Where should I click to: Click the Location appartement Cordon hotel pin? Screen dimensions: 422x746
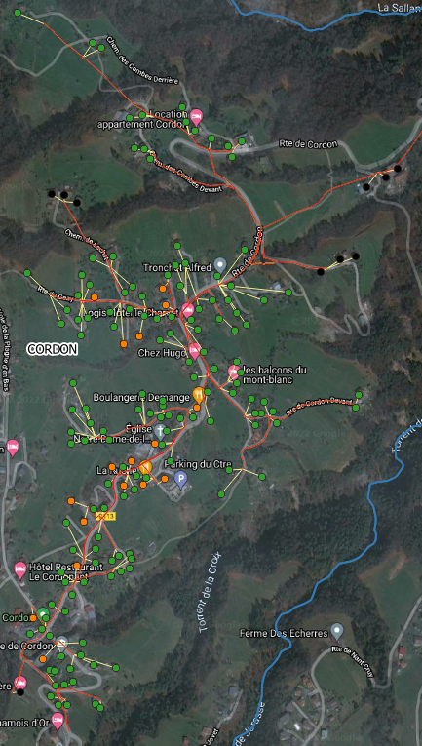(x=196, y=116)
